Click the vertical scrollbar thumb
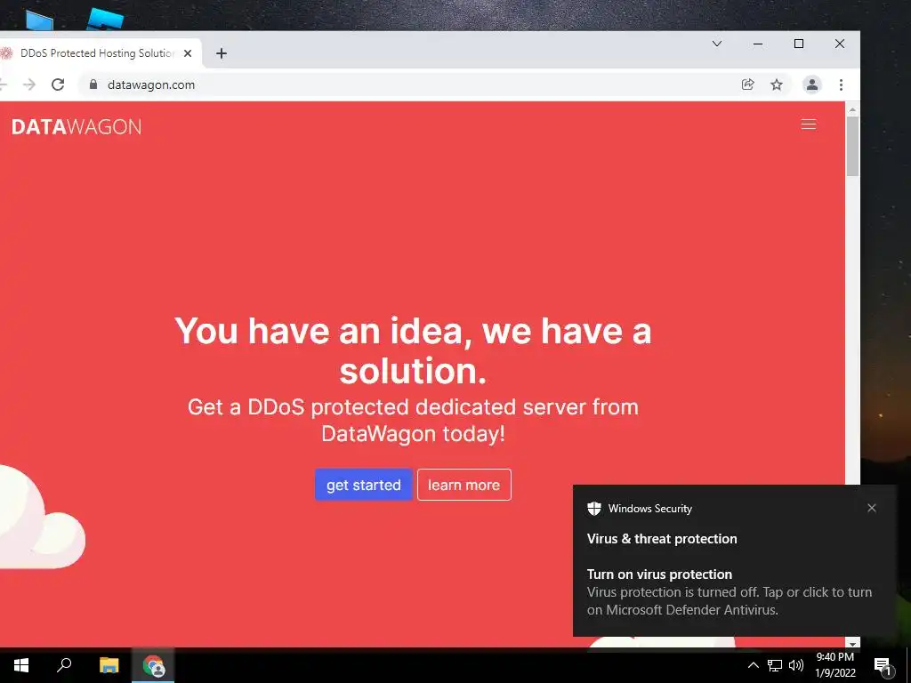 tap(852, 147)
